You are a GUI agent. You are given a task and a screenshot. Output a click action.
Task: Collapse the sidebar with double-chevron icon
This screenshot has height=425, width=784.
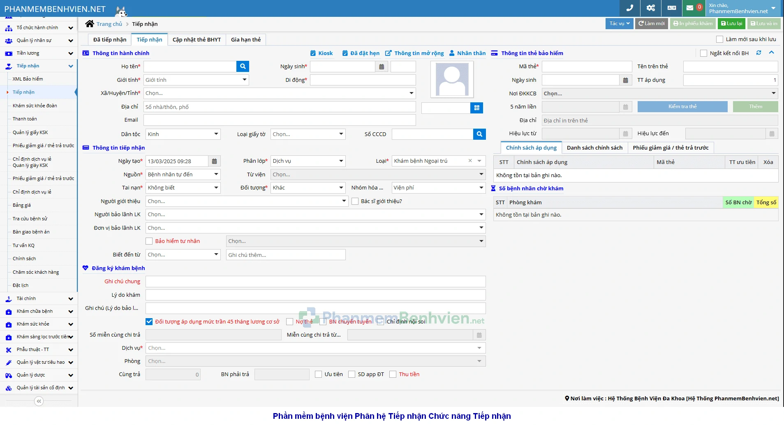39,401
